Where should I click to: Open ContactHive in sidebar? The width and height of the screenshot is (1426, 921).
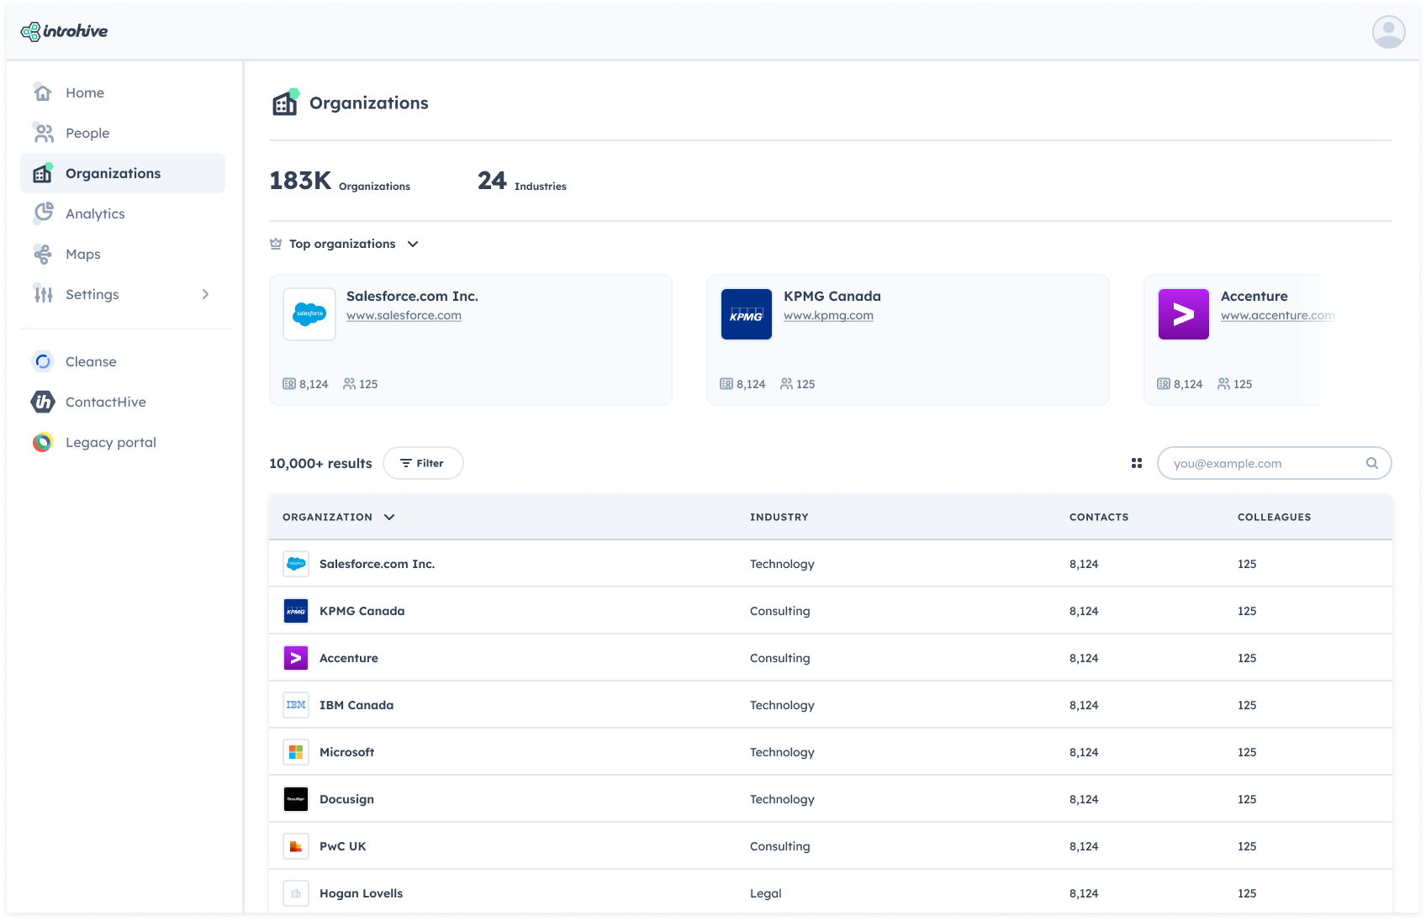123,402
